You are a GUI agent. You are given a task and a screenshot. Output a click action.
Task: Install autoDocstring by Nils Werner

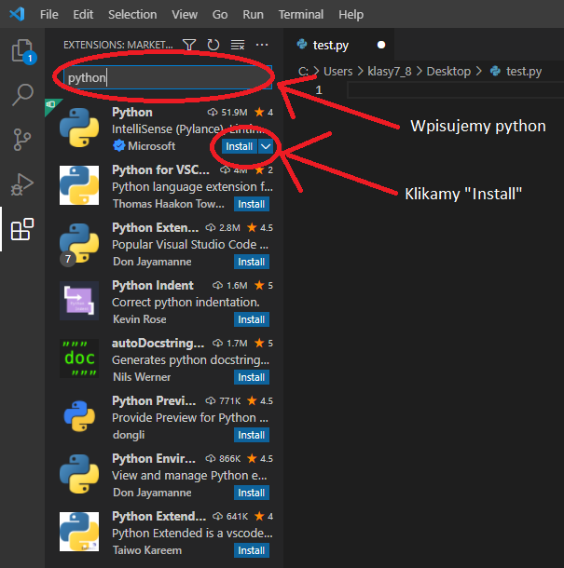tap(252, 377)
